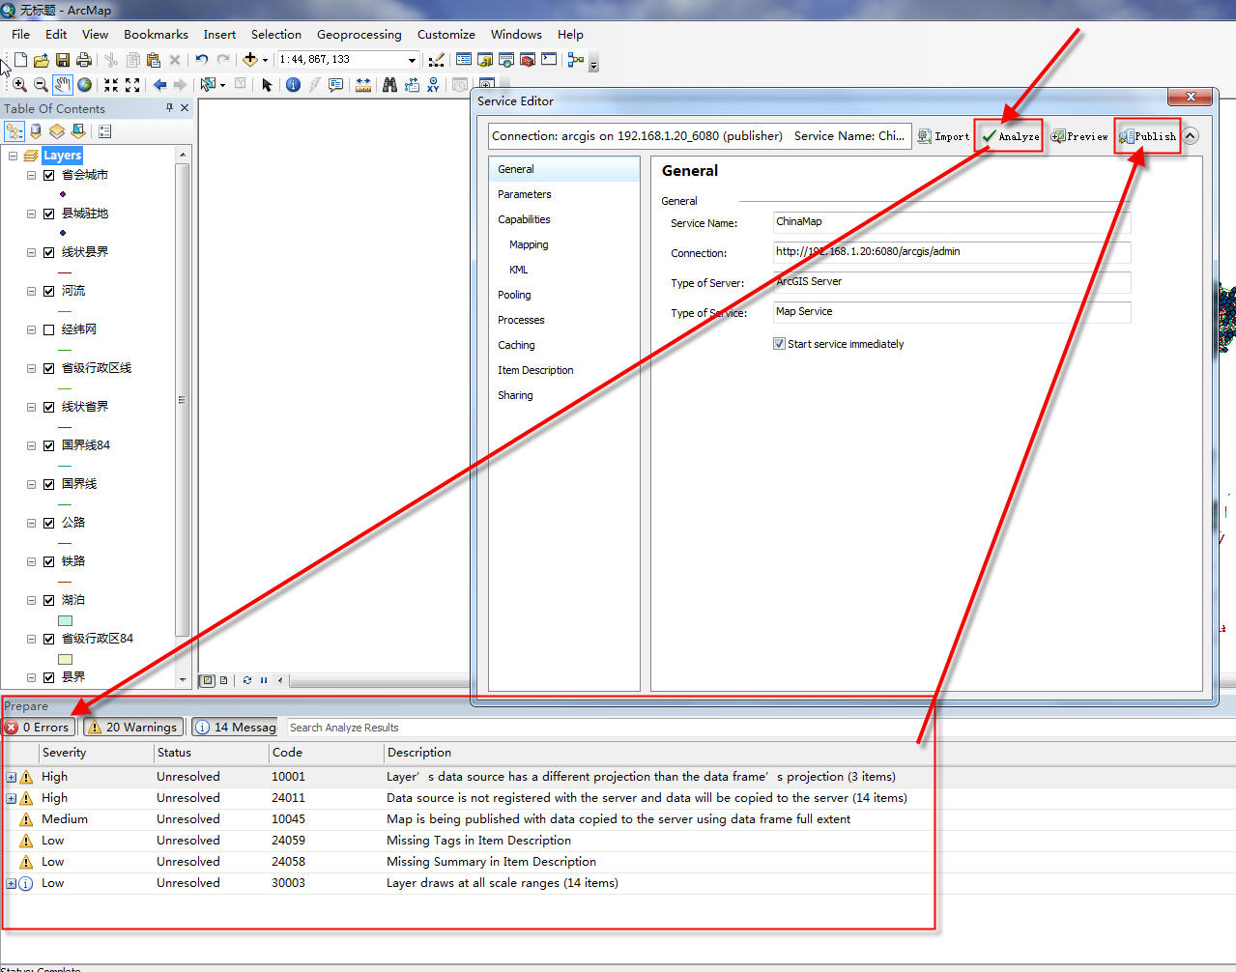Filter results by 20 Warnings
This screenshot has width=1236, height=972.
click(x=133, y=728)
